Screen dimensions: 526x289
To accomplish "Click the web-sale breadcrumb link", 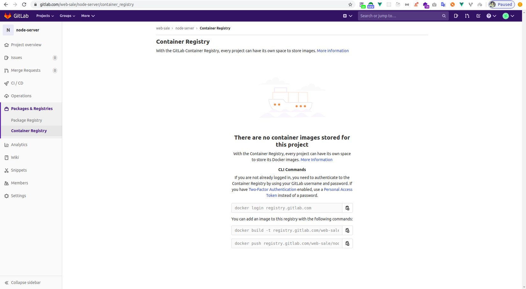I will (x=163, y=28).
